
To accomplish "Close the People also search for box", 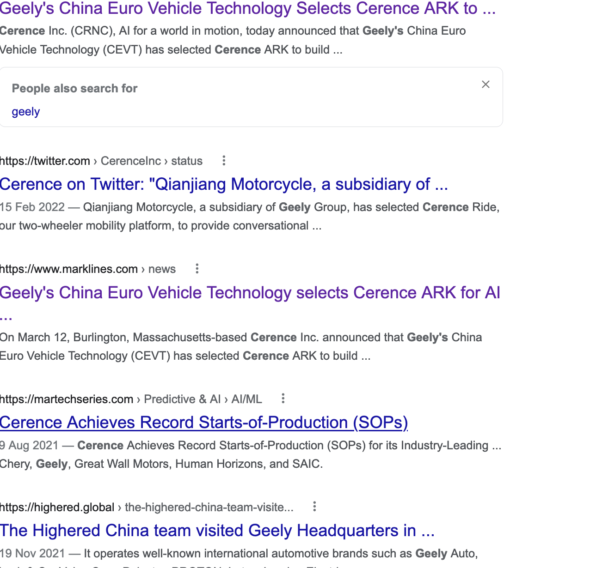I will pos(486,85).
